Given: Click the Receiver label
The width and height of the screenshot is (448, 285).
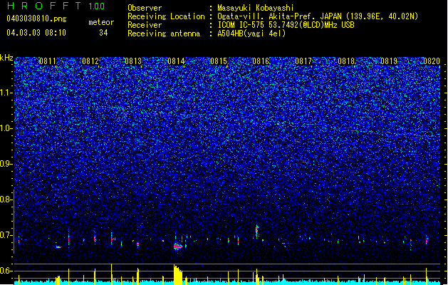Looking at the screenshot, I should 145,25.
